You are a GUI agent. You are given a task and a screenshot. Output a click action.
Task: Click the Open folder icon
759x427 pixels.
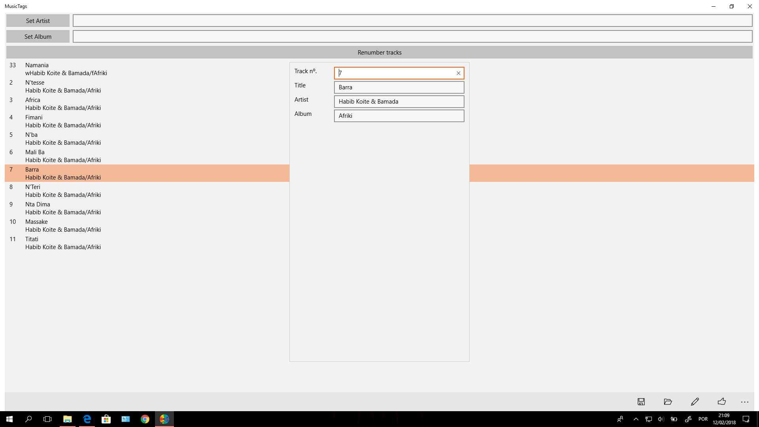point(668,402)
